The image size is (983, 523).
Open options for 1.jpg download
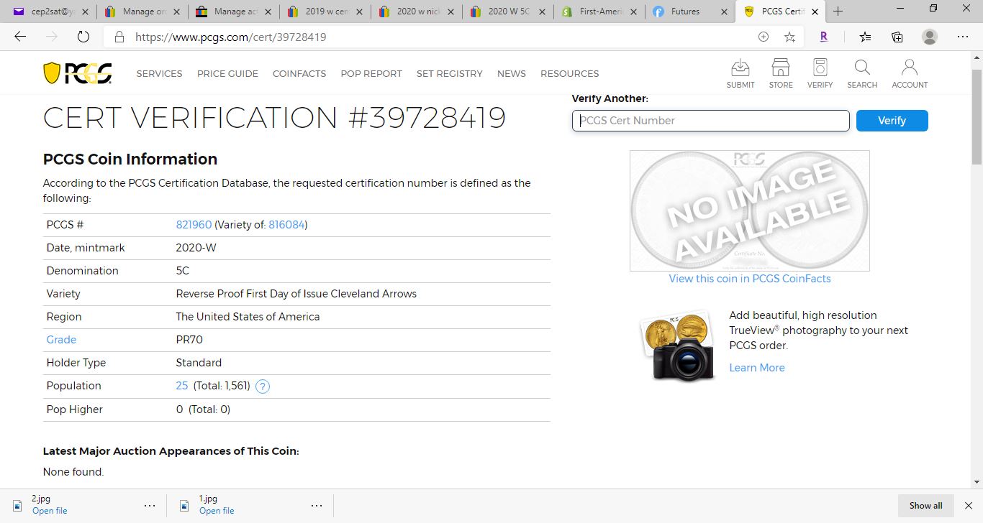(x=317, y=506)
